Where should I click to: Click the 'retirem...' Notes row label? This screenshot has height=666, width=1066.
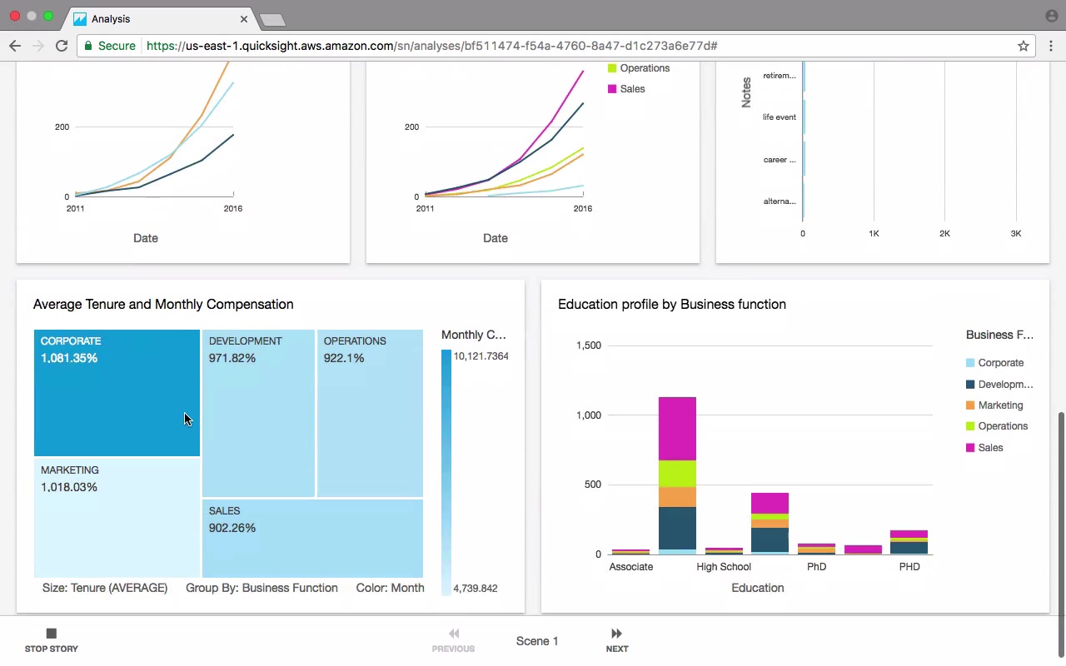780,76
